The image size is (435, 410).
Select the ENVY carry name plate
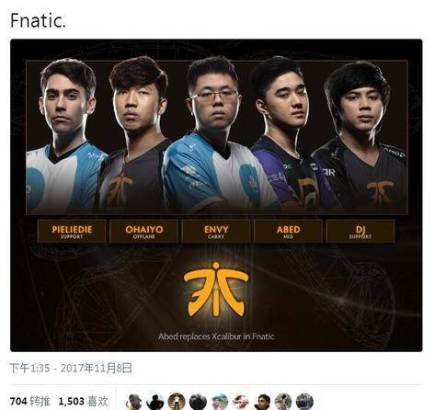tap(216, 232)
